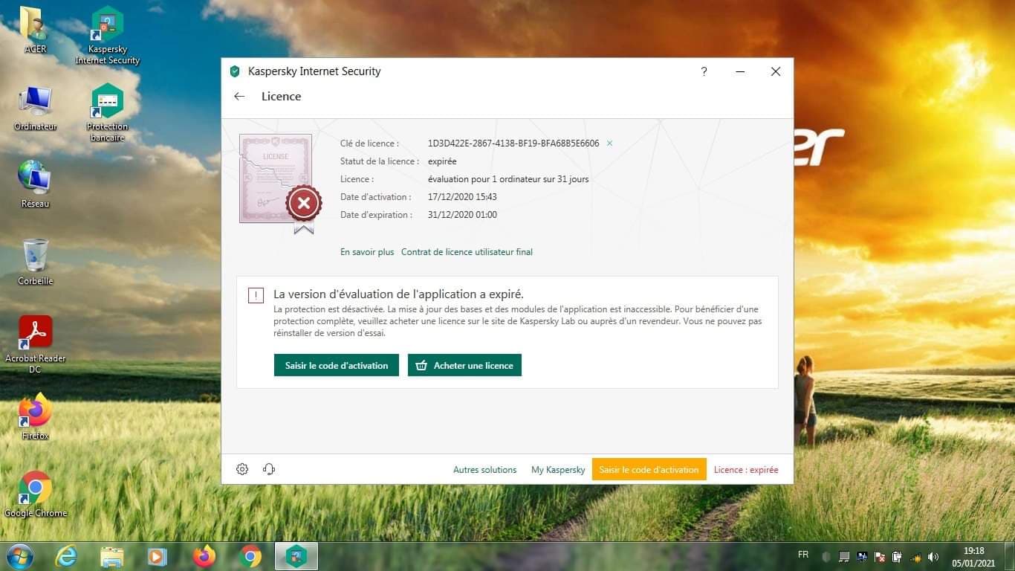The height and width of the screenshot is (571, 1015).
Task: Click the activation date '17/12/2020 15:43'
Action: [x=462, y=197]
